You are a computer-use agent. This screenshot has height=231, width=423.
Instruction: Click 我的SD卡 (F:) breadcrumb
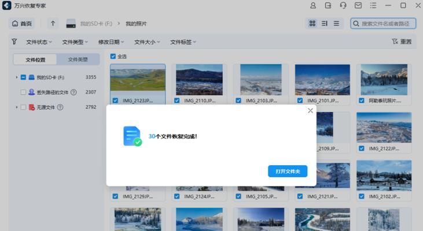(x=96, y=24)
